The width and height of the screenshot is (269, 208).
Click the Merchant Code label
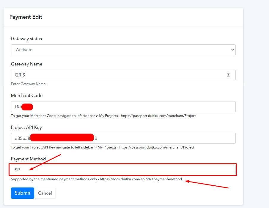click(x=27, y=96)
